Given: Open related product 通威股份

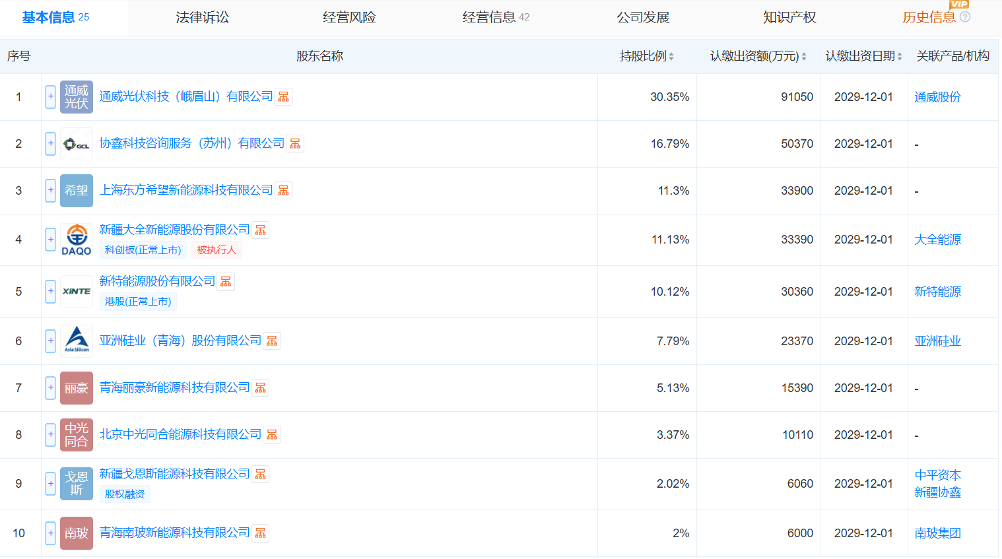Looking at the screenshot, I should click(937, 98).
